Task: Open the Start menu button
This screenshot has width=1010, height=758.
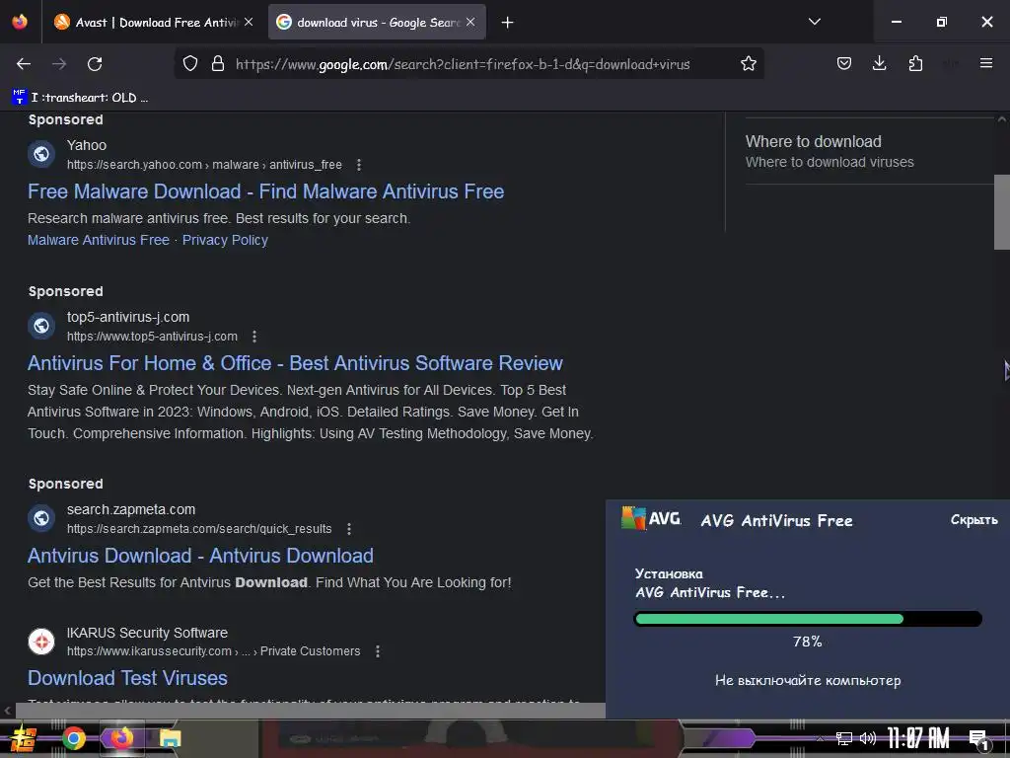Action: click(x=24, y=738)
